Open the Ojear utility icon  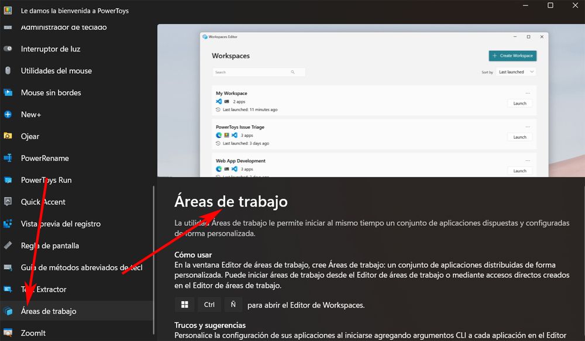(8, 136)
